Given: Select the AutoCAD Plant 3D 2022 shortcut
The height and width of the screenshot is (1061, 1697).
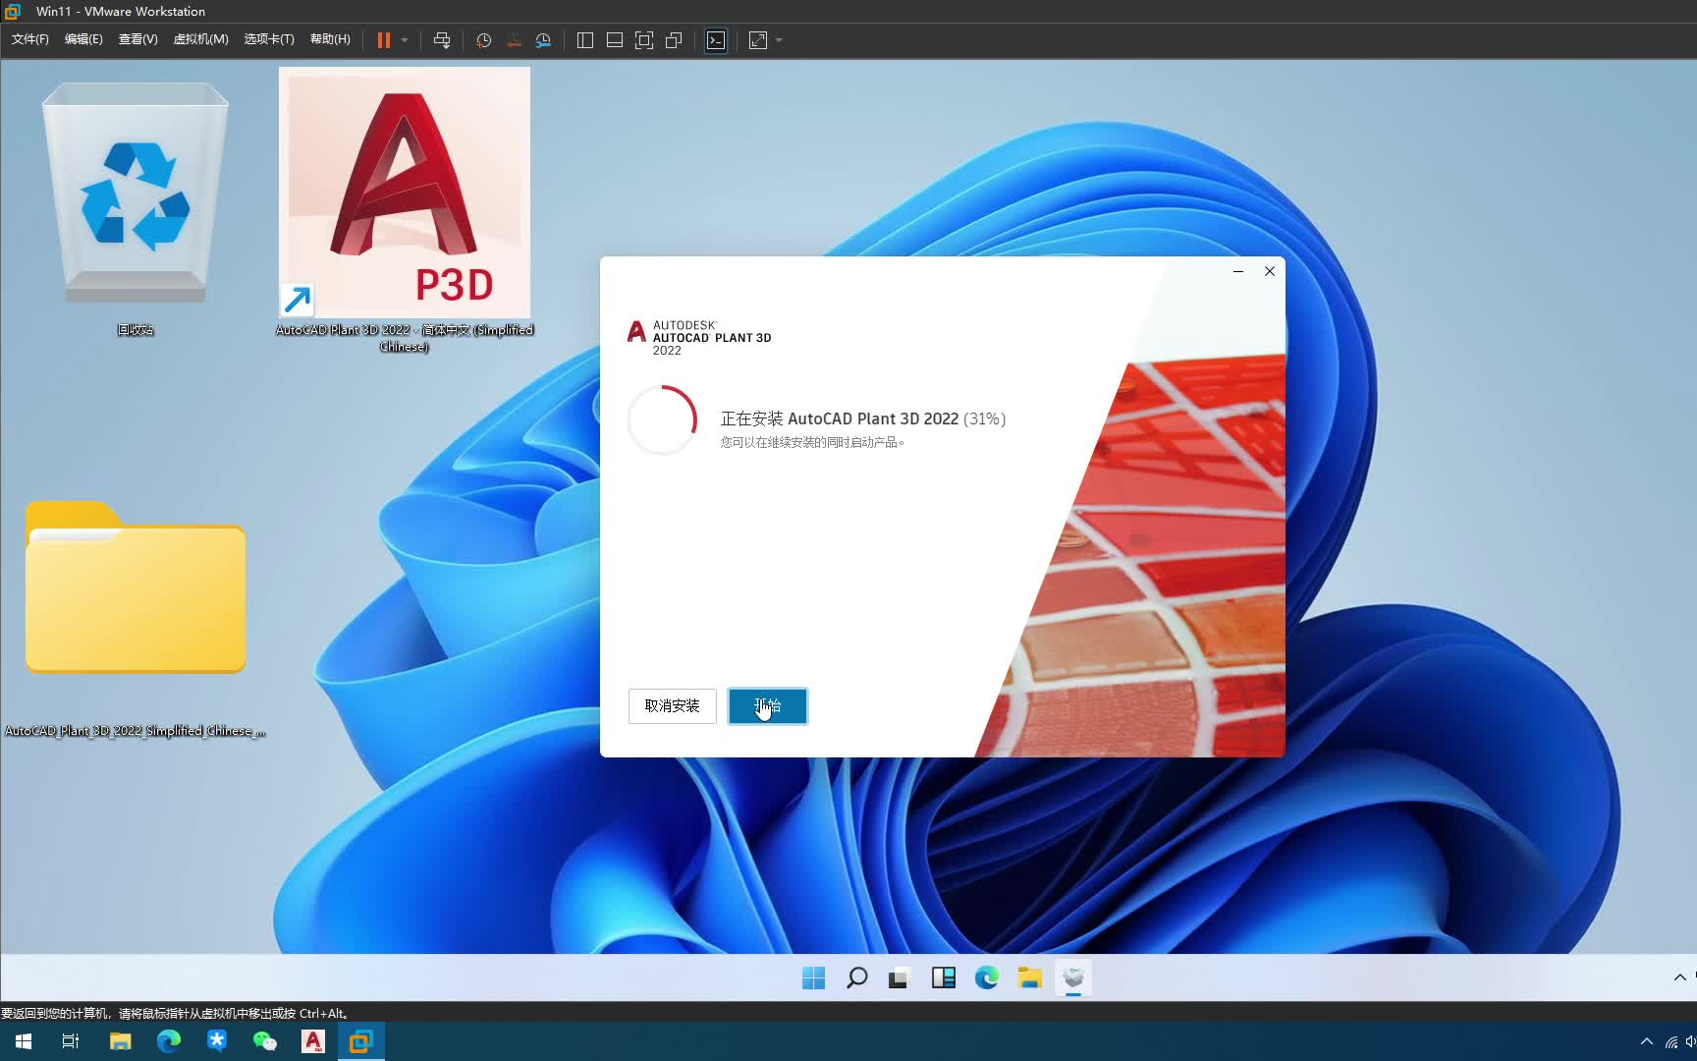Looking at the screenshot, I should (405, 210).
